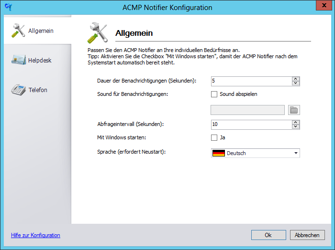Click the Dauer der Benachrichtigungen (Sekunden) label
The width and height of the screenshot is (335, 250).
click(146, 81)
